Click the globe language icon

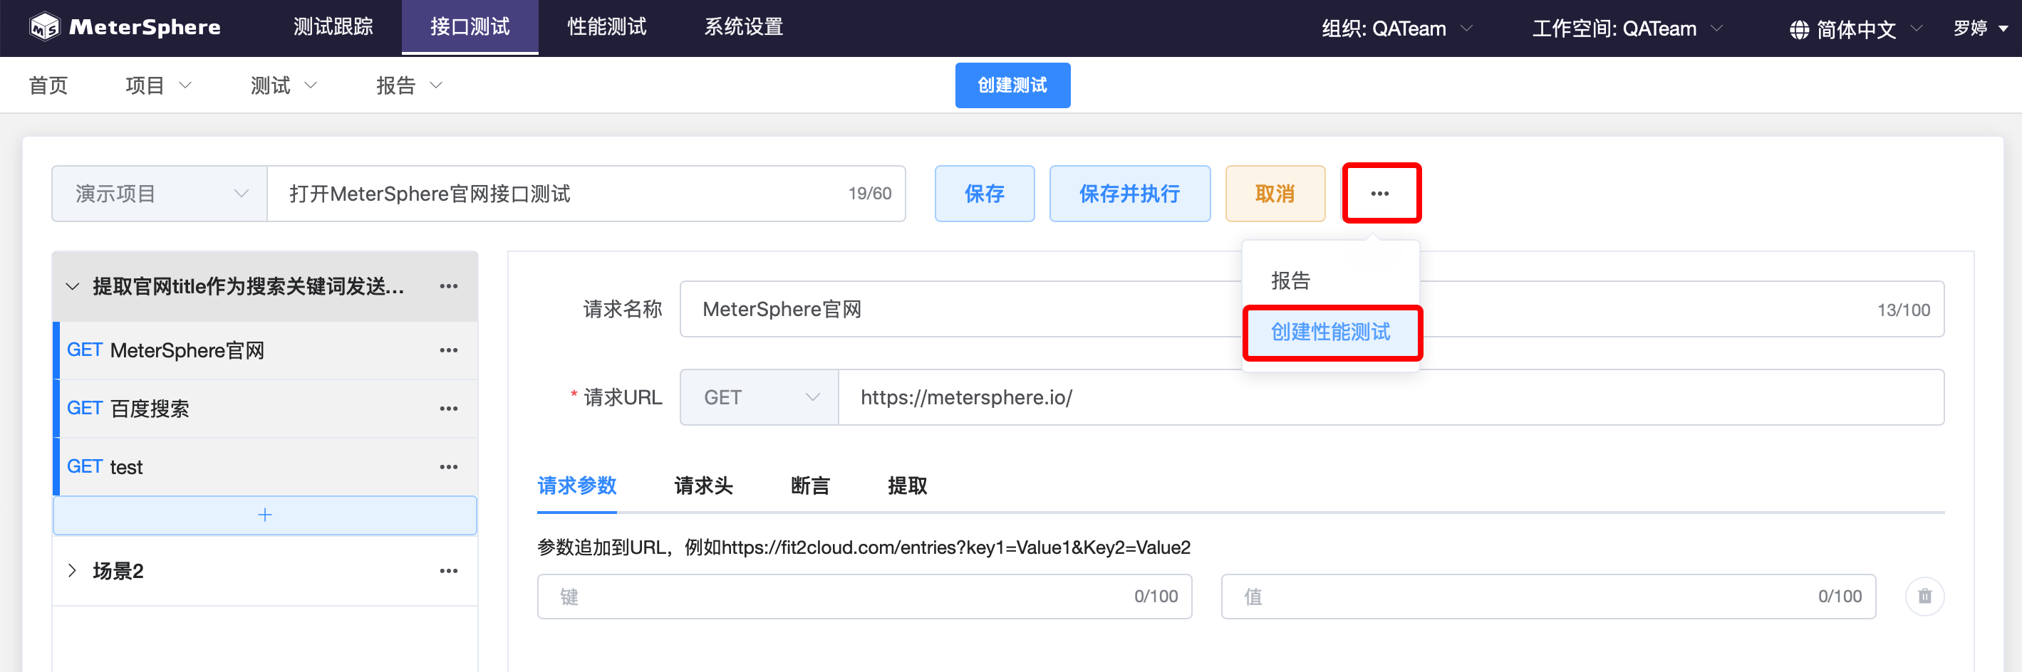1799,30
